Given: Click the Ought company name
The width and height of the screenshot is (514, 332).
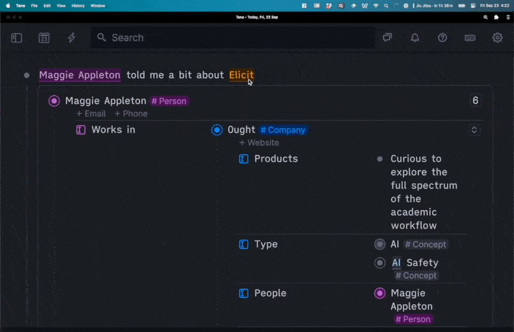Looking at the screenshot, I should point(241,130).
